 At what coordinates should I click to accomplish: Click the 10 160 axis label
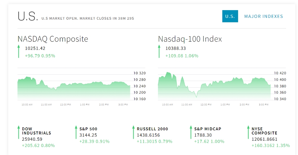click(x=139, y=99)
